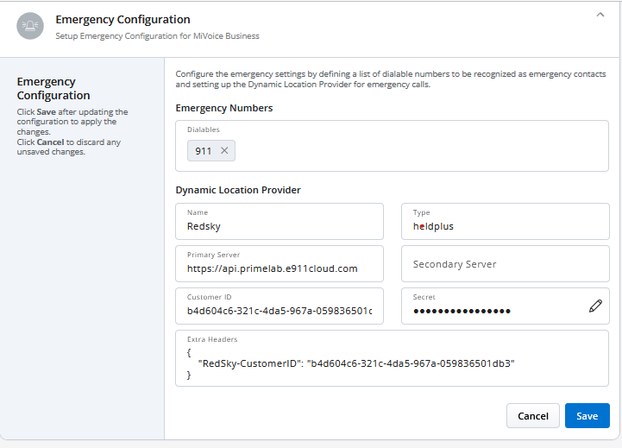Click the Emergency Numbers section heading
622x448 pixels.
click(224, 108)
